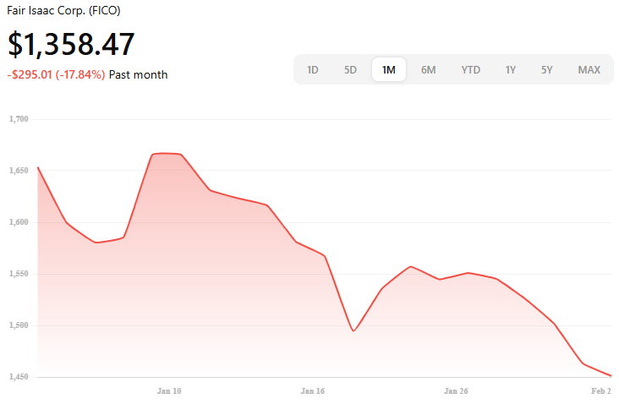Viewport: 619px width, 404px height.
Task: Select the 5D time range
Action: tap(350, 70)
